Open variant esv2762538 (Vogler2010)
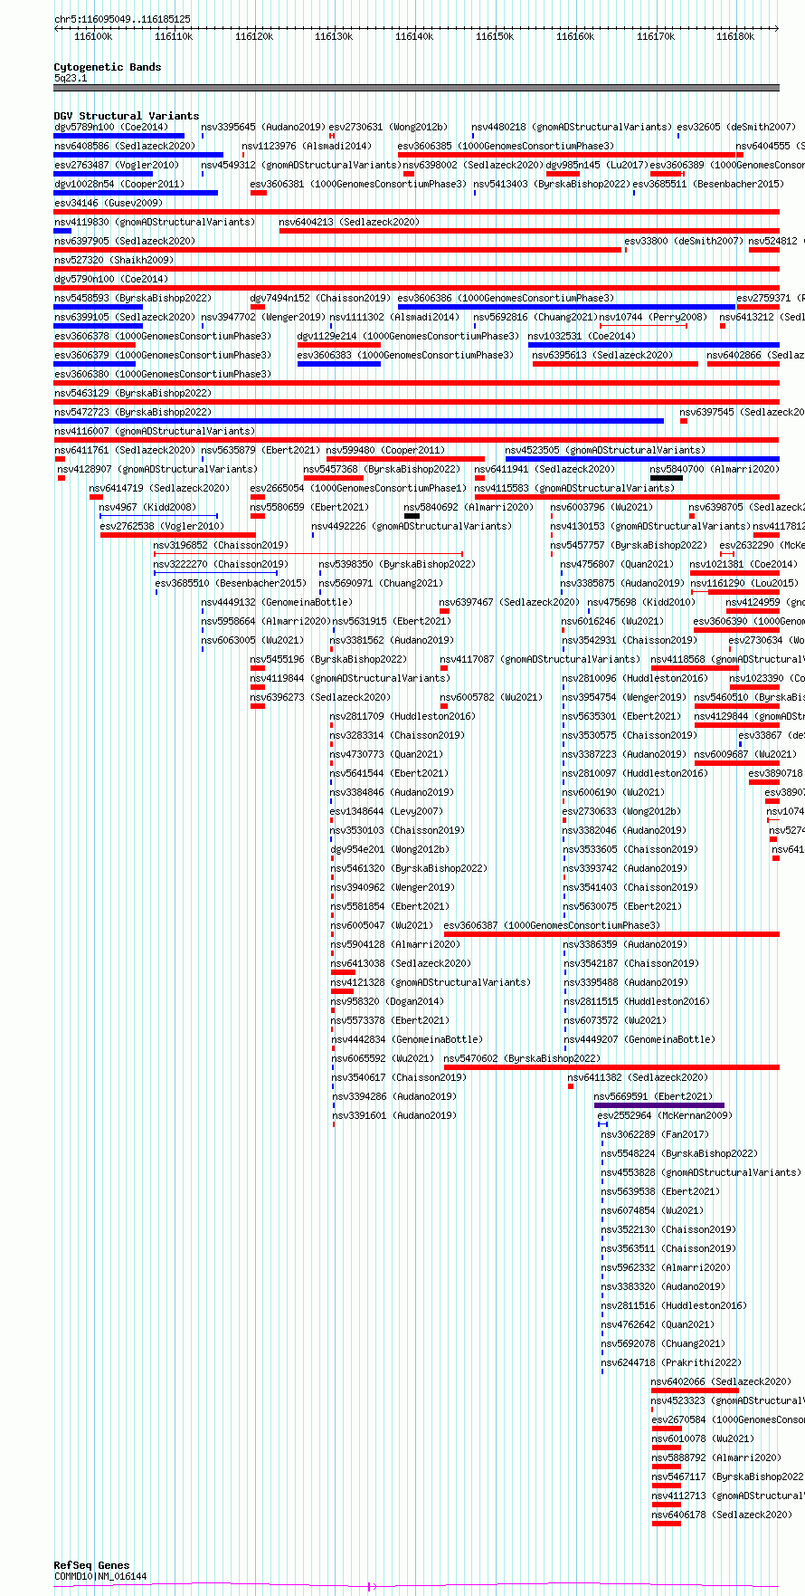The image size is (805, 1596). coord(162,526)
